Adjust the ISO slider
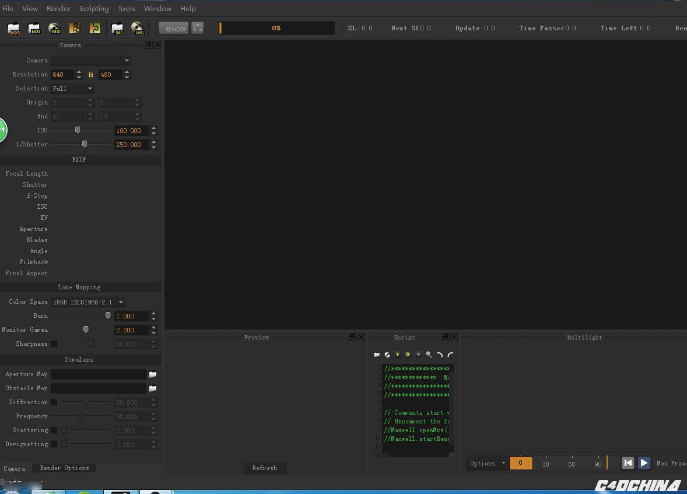The height and width of the screenshot is (494, 687). coord(78,130)
